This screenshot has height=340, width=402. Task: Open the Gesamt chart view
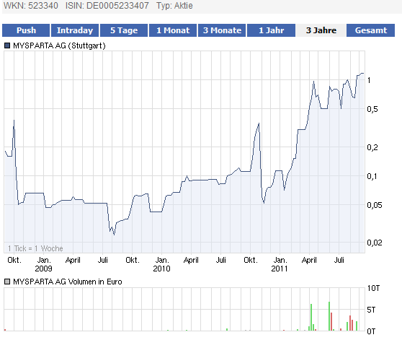tap(370, 30)
